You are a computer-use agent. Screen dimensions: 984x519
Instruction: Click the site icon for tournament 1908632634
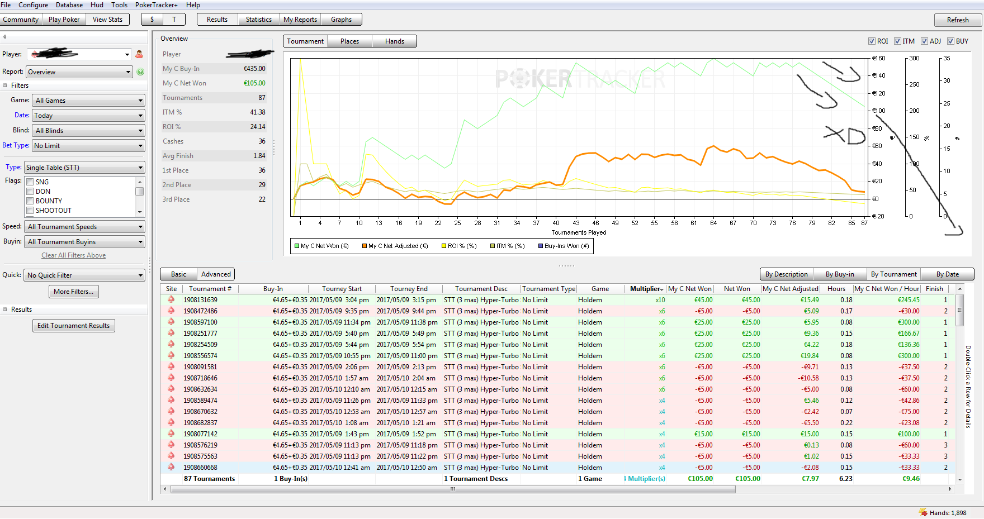171,389
